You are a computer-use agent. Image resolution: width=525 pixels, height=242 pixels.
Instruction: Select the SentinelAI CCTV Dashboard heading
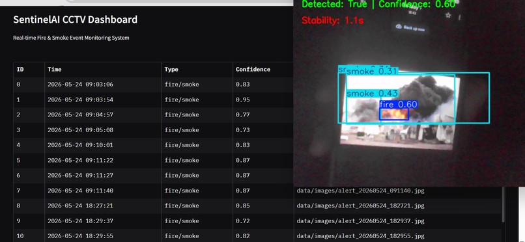(x=76, y=20)
